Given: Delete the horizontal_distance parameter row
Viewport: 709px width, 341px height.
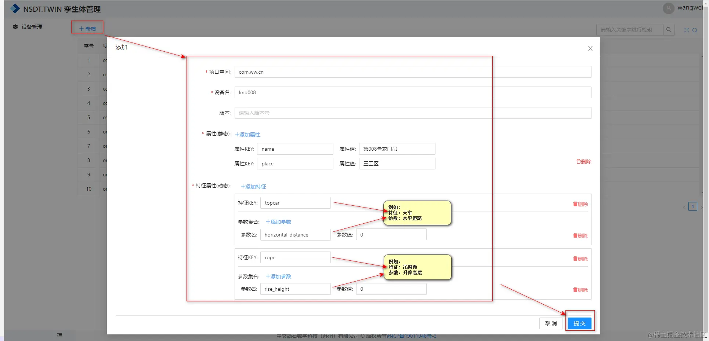Looking at the screenshot, I should coord(580,236).
